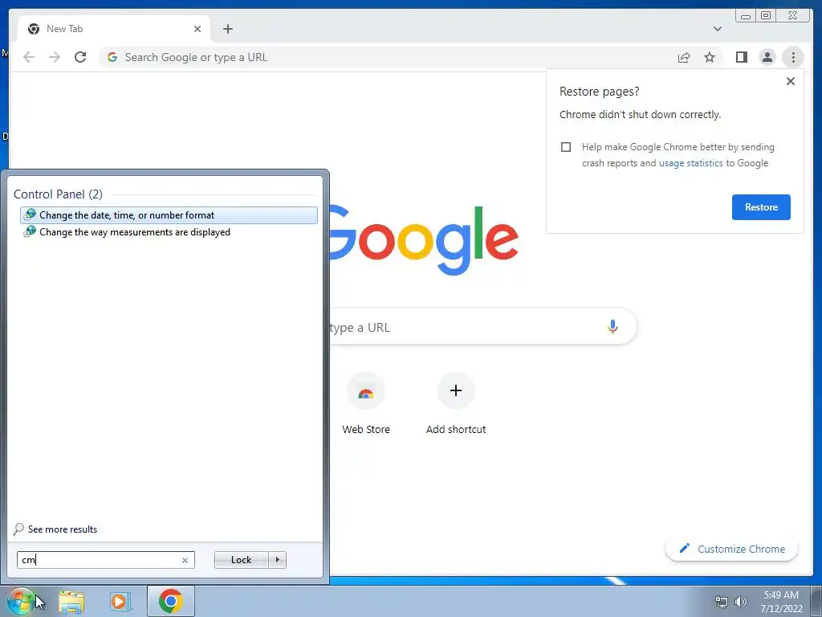Click the Google icon in the address bar
Viewport: 822px width, 617px height.
pos(112,57)
